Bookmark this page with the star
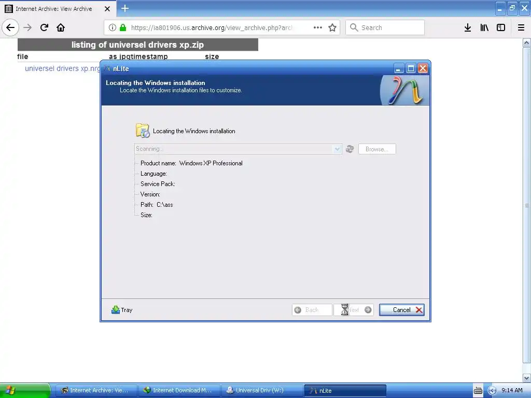This screenshot has height=398, width=531. 332,27
